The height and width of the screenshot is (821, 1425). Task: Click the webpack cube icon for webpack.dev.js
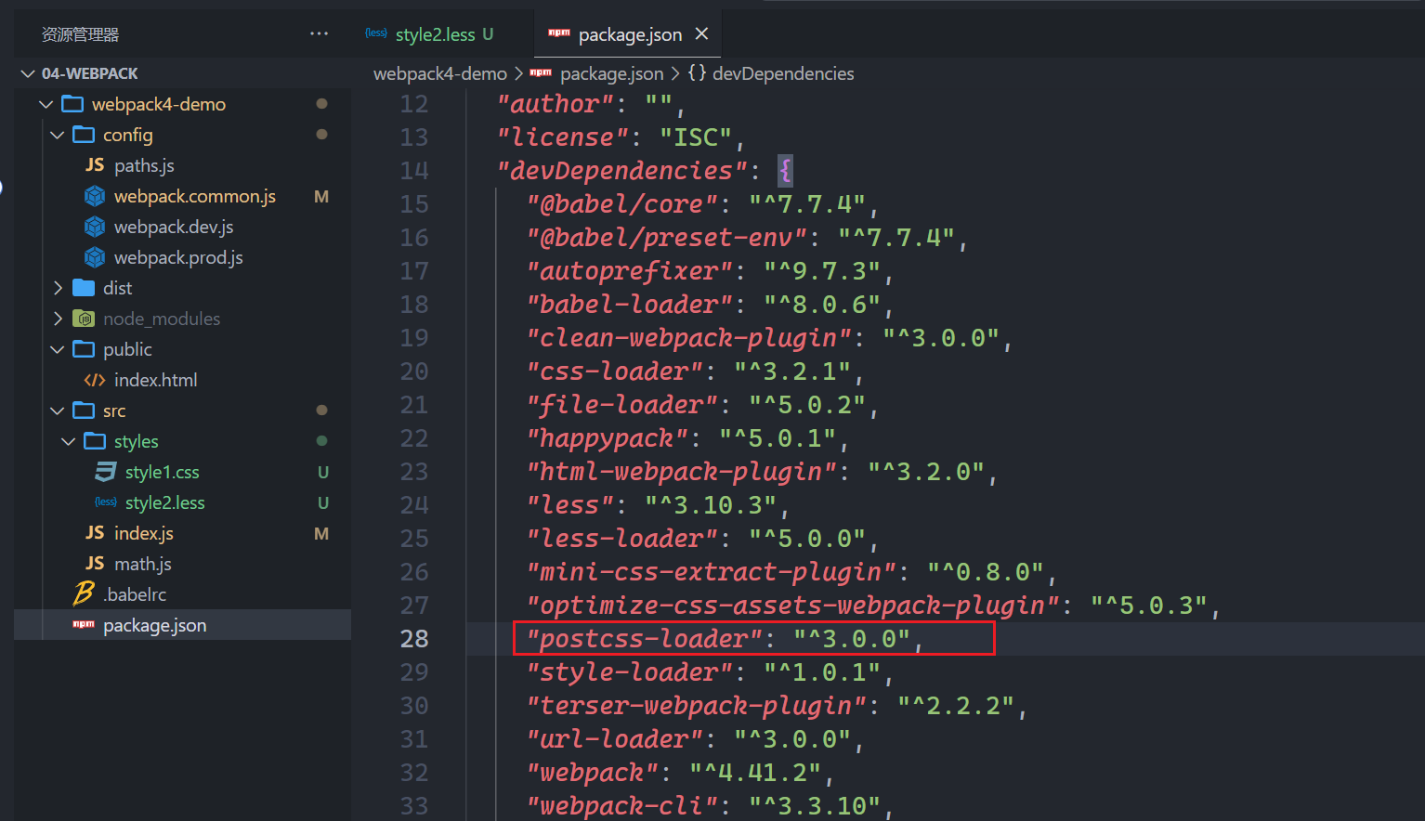click(x=95, y=227)
